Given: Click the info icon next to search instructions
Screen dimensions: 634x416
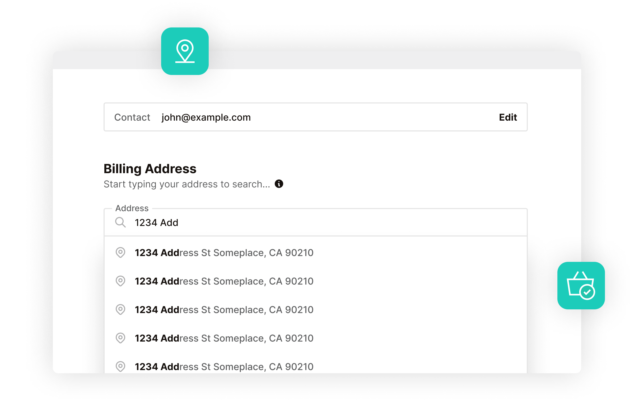Looking at the screenshot, I should (x=279, y=184).
